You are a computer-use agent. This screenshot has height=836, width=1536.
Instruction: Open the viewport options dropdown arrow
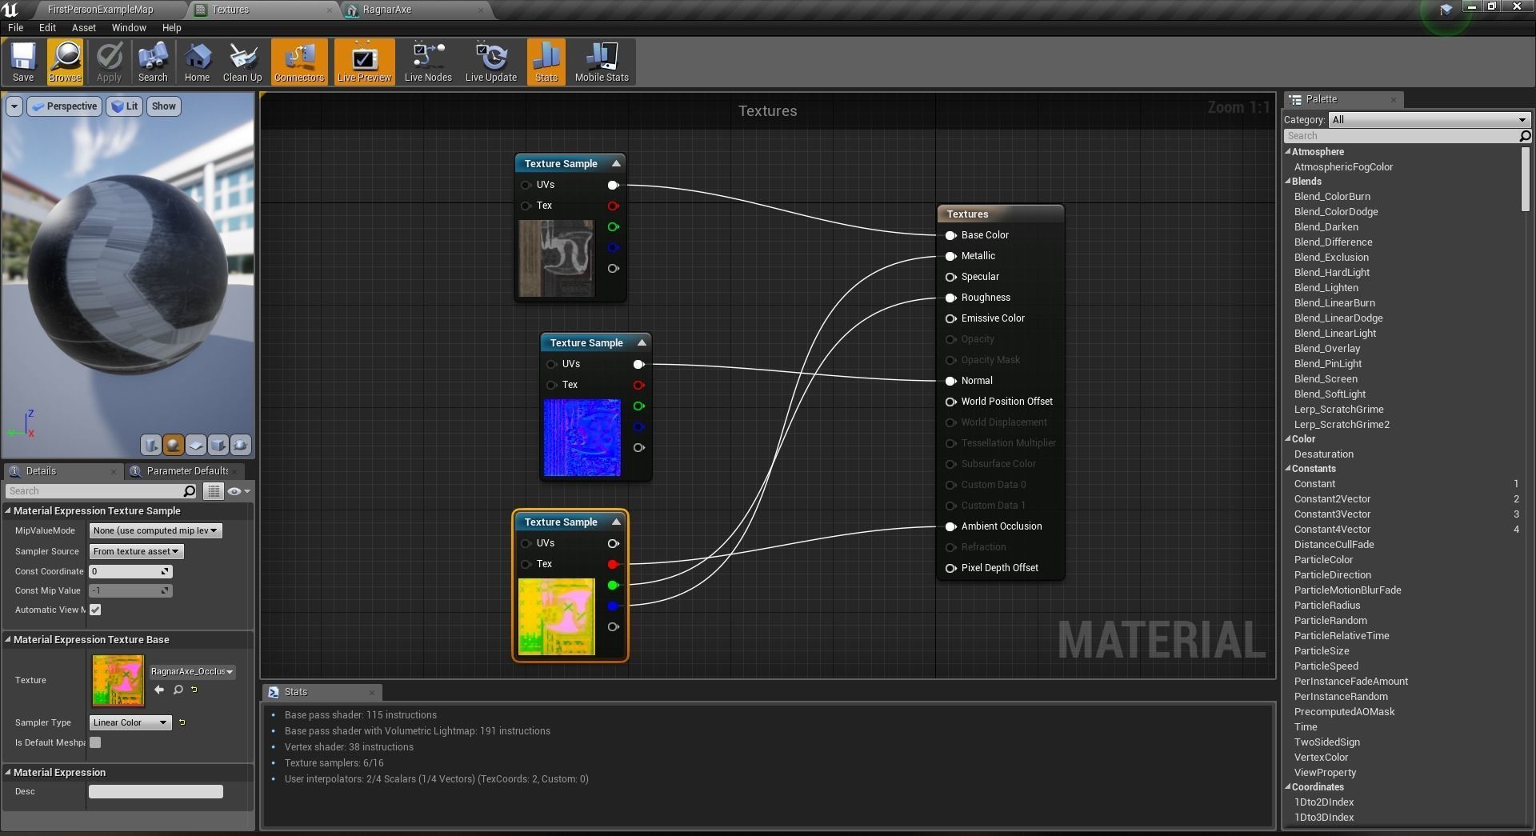[x=14, y=106]
